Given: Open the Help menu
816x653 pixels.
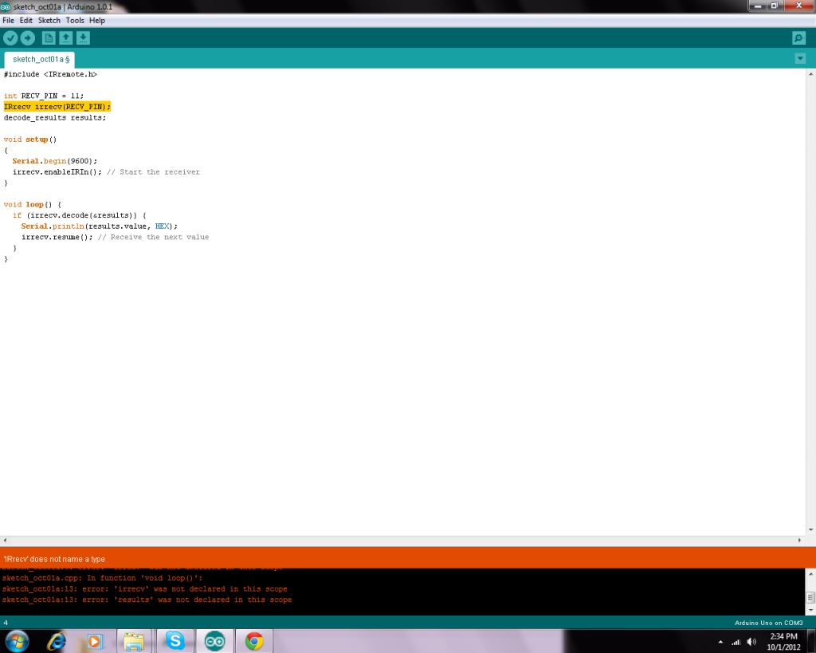Looking at the screenshot, I should [x=96, y=20].
